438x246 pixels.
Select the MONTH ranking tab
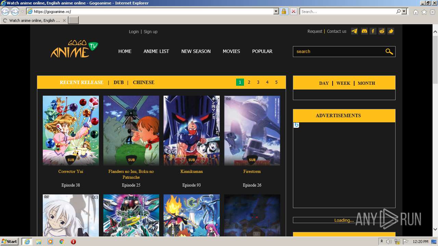point(366,83)
